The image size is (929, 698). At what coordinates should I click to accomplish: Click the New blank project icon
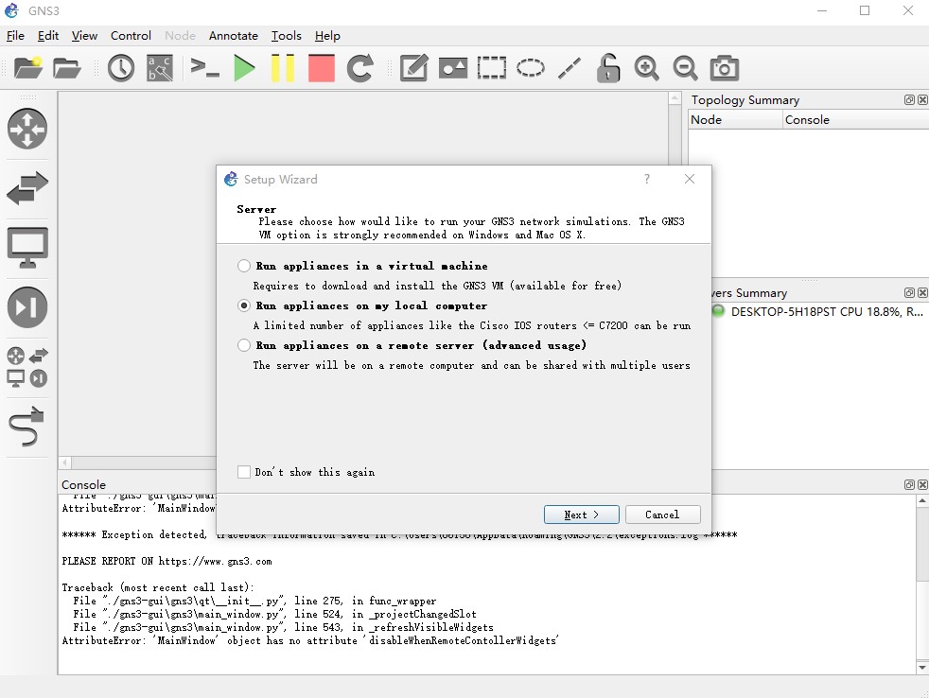point(27,68)
